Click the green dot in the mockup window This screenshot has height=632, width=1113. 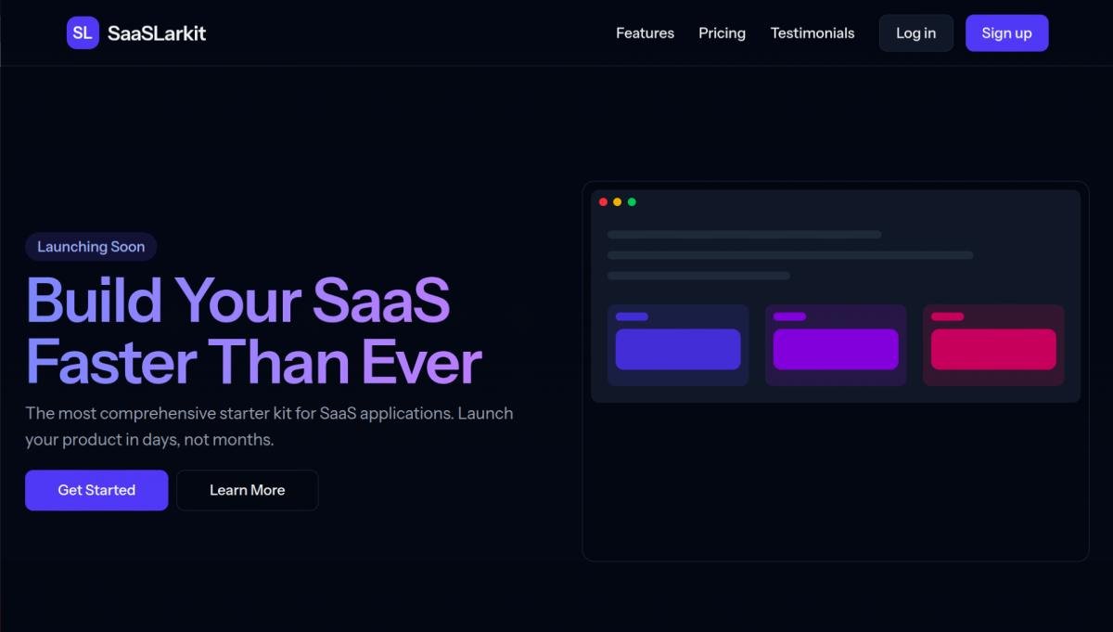(x=632, y=202)
